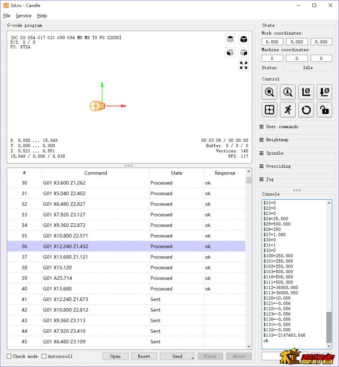Expand the Heightmap panel
Viewport: 339px width, 367px height.
tap(273, 140)
